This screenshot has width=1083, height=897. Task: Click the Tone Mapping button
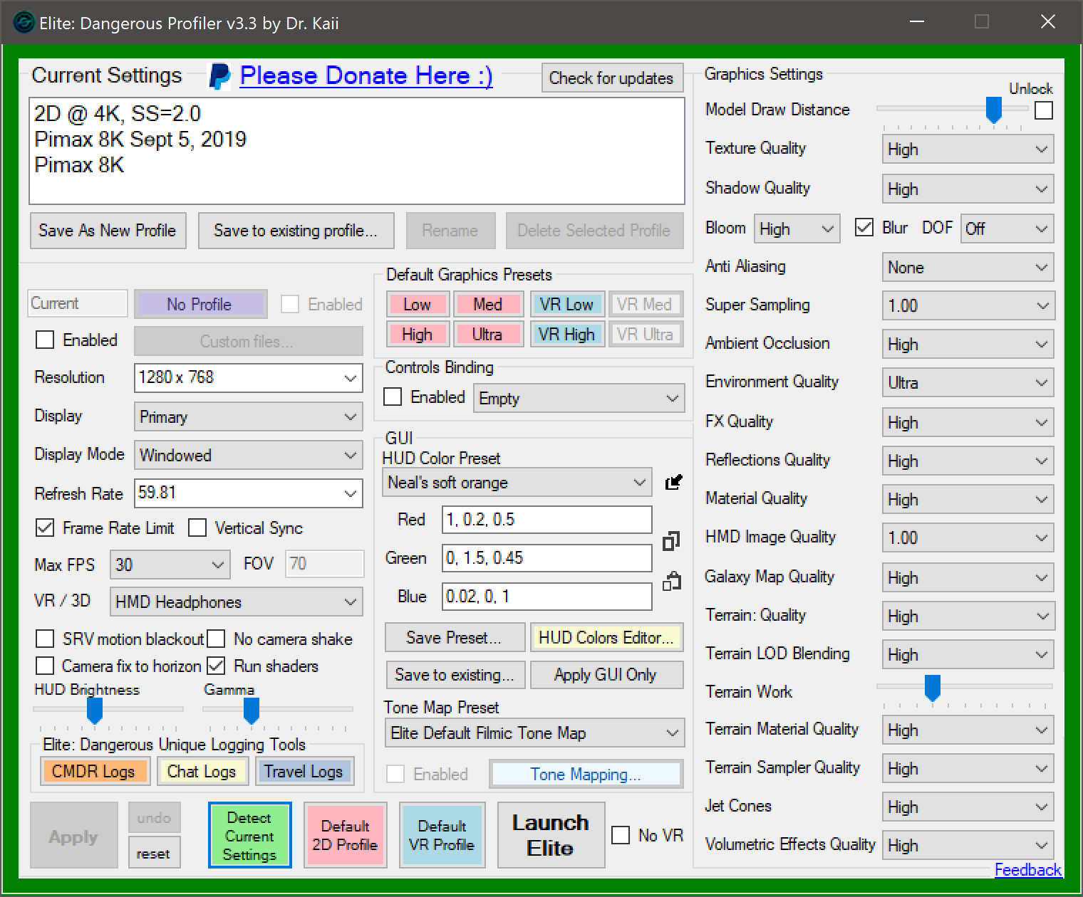click(586, 775)
